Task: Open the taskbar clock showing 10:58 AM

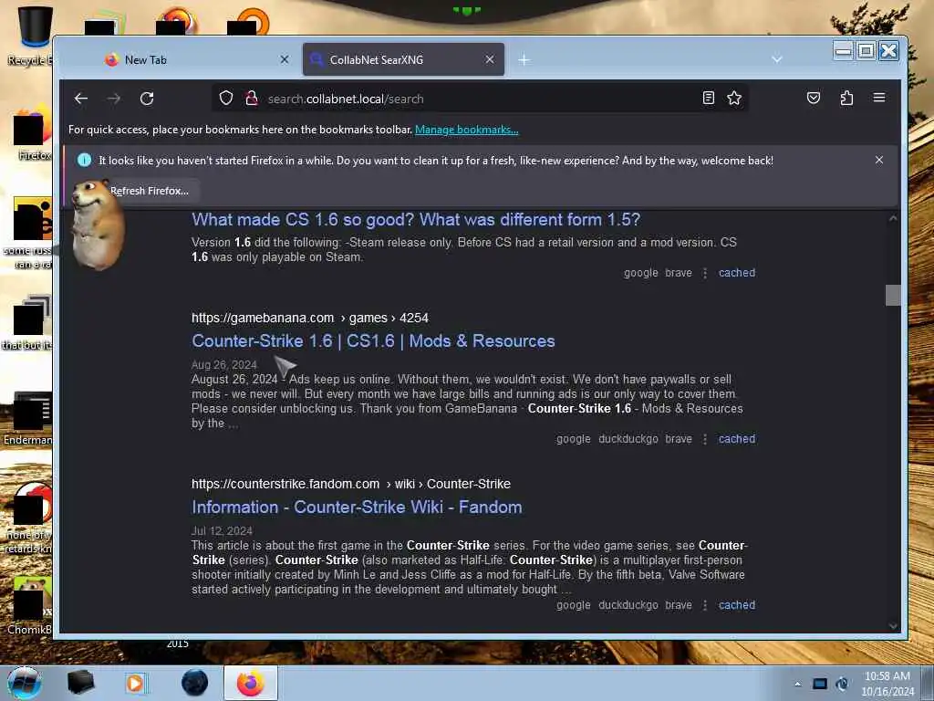Action: [887, 684]
